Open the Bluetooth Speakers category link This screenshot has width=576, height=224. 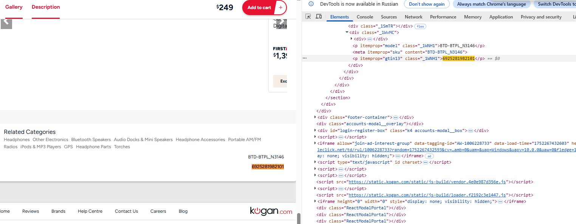pos(91,140)
